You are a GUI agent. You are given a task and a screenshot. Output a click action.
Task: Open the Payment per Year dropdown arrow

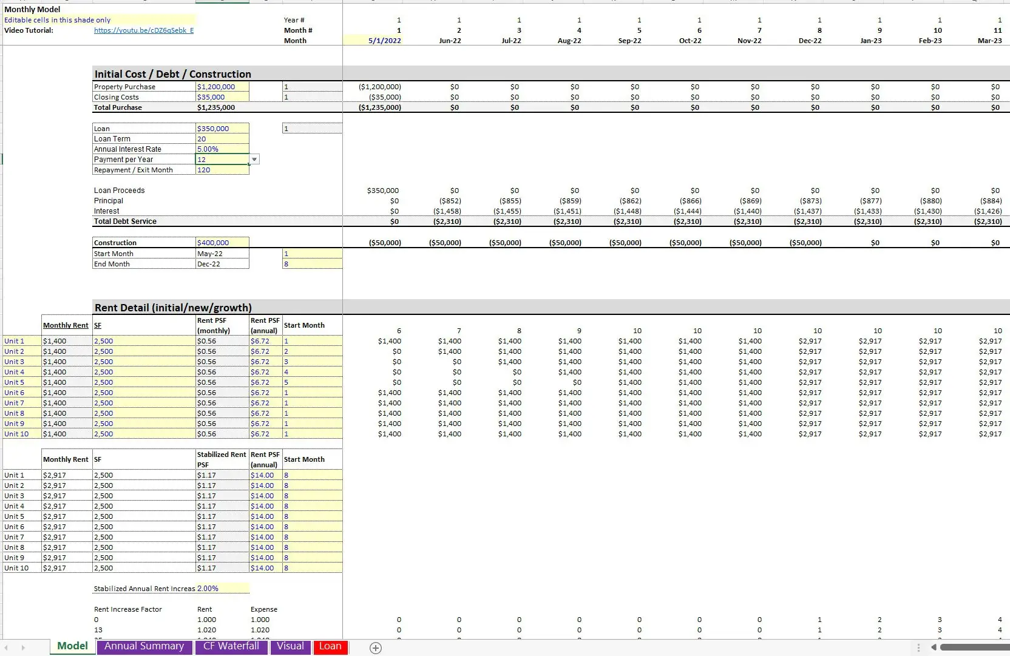click(x=254, y=159)
